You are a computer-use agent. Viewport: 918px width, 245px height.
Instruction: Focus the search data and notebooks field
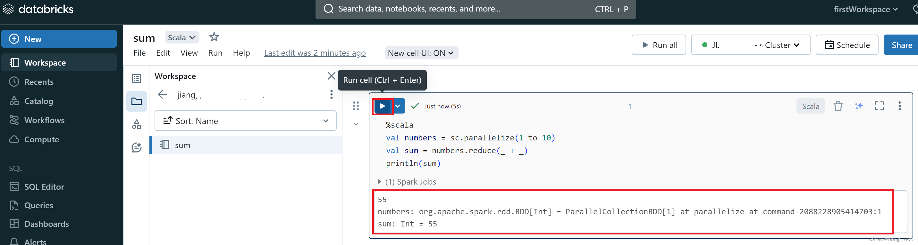476,9
